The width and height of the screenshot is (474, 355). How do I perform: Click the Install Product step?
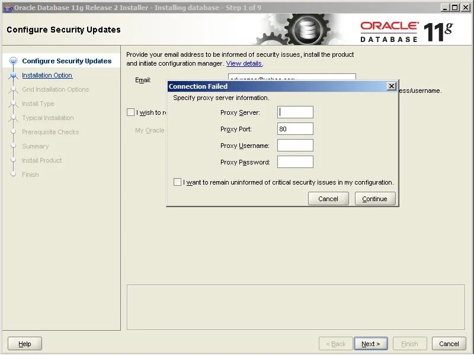click(x=41, y=160)
